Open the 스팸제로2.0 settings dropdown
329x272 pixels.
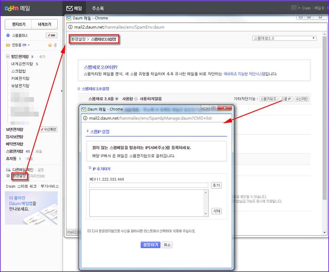tap(284, 39)
